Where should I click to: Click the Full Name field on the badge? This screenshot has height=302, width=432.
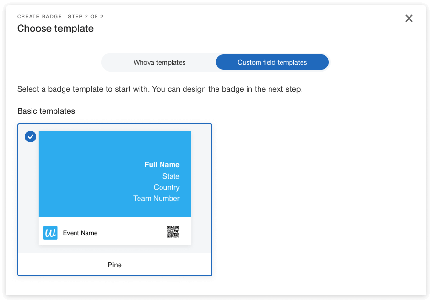point(162,165)
